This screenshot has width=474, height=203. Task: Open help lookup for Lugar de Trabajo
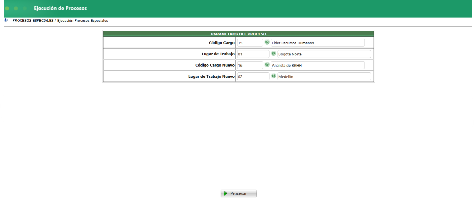(x=274, y=54)
